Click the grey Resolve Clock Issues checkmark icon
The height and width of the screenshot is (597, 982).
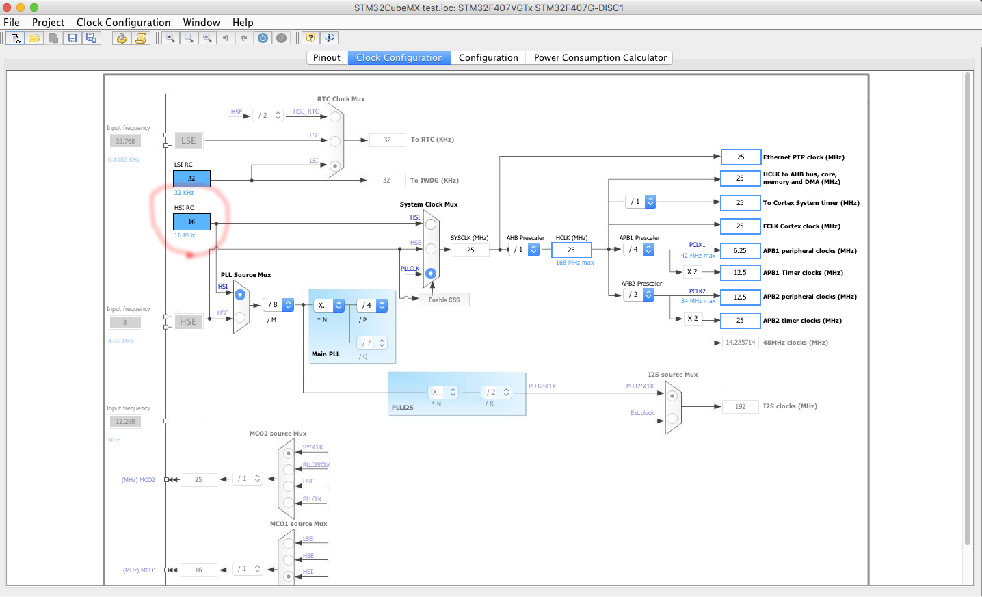coord(281,38)
